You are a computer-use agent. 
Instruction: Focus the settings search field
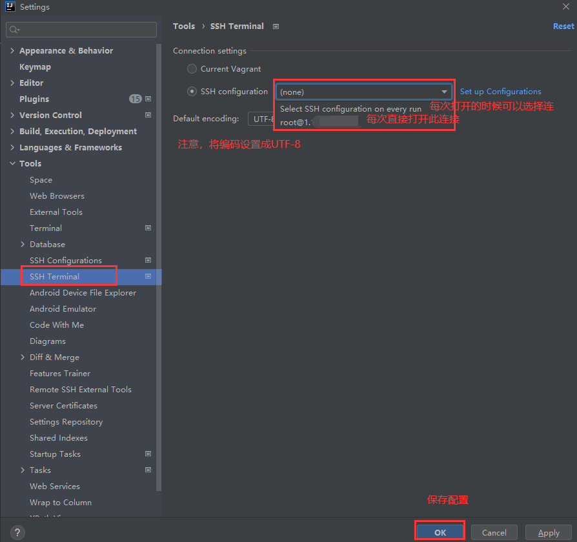81,30
